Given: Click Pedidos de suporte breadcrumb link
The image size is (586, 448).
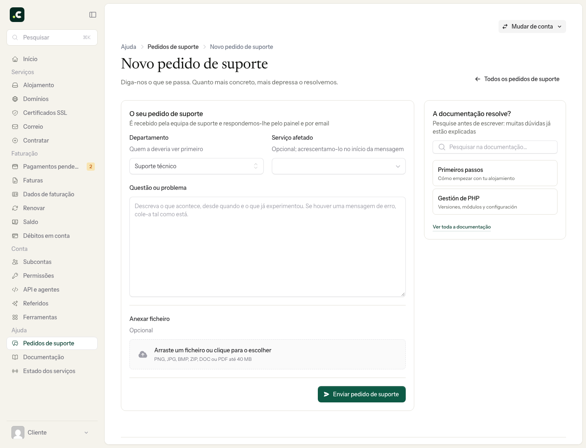Looking at the screenshot, I should pyautogui.click(x=173, y=47).
